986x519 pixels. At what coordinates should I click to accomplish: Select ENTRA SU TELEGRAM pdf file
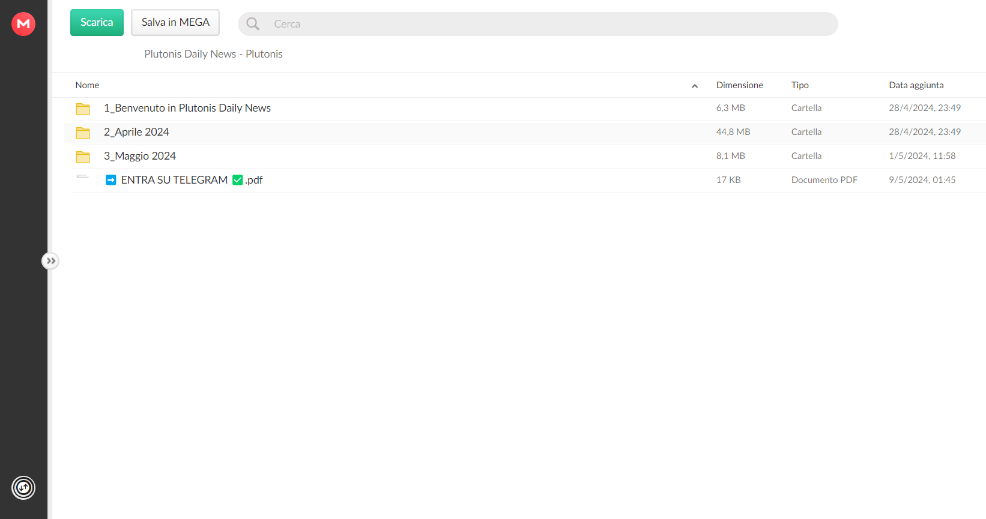click(184, 180)
